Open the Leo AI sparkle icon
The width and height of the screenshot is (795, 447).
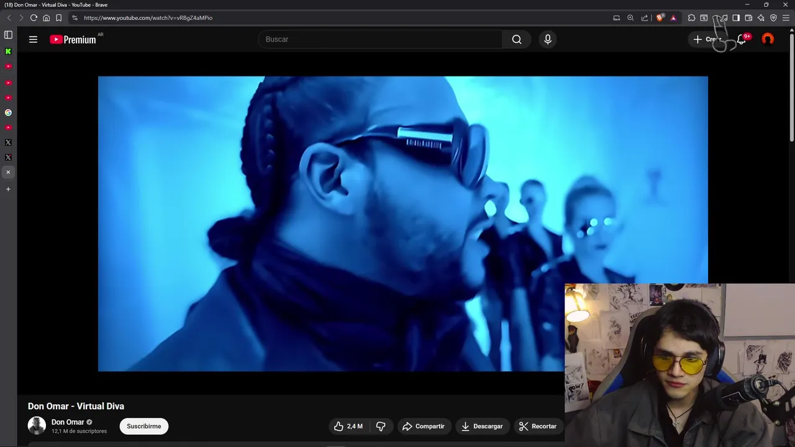761,18
